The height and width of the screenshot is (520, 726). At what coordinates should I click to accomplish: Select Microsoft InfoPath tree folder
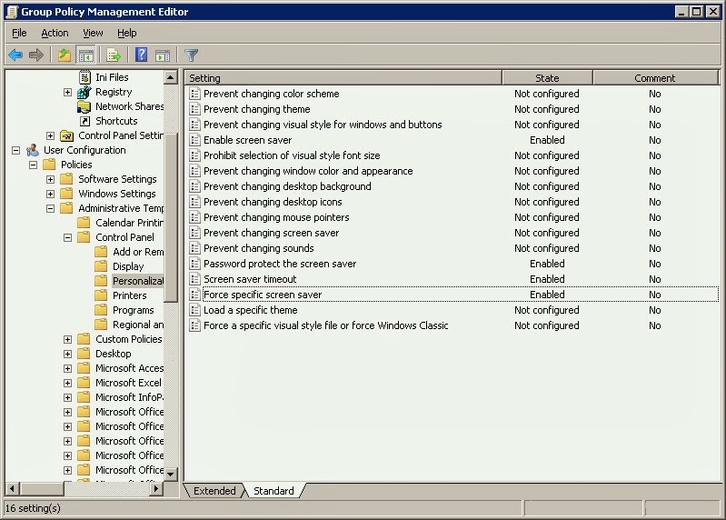(x=129, y=397)
